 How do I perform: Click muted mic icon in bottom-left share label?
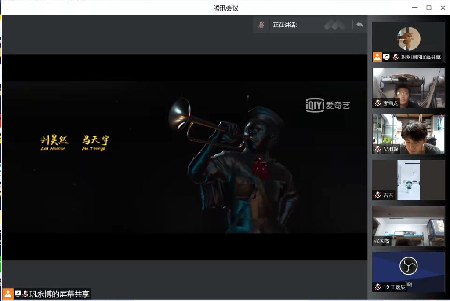(25, 294)
